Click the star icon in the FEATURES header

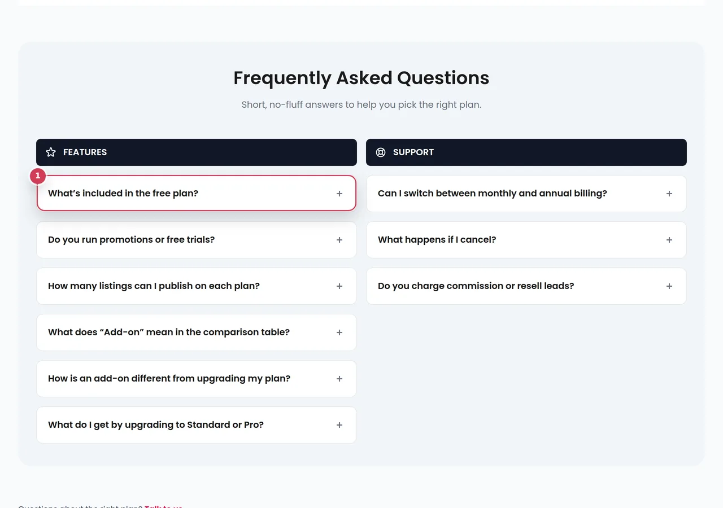tap(51, 152)
